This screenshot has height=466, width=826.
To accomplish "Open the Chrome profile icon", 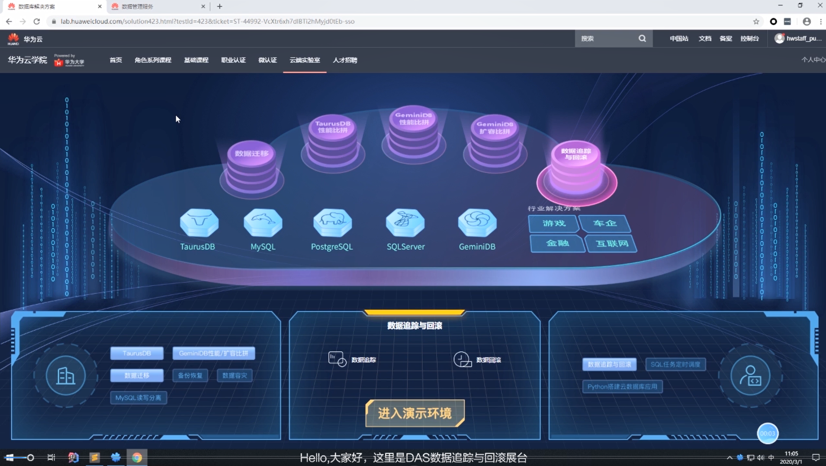I will pyautogui.click(x=807, y=21).
